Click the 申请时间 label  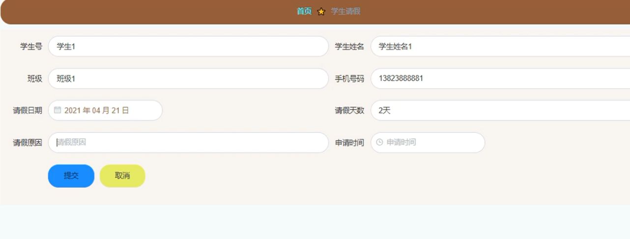coord(349,142)
